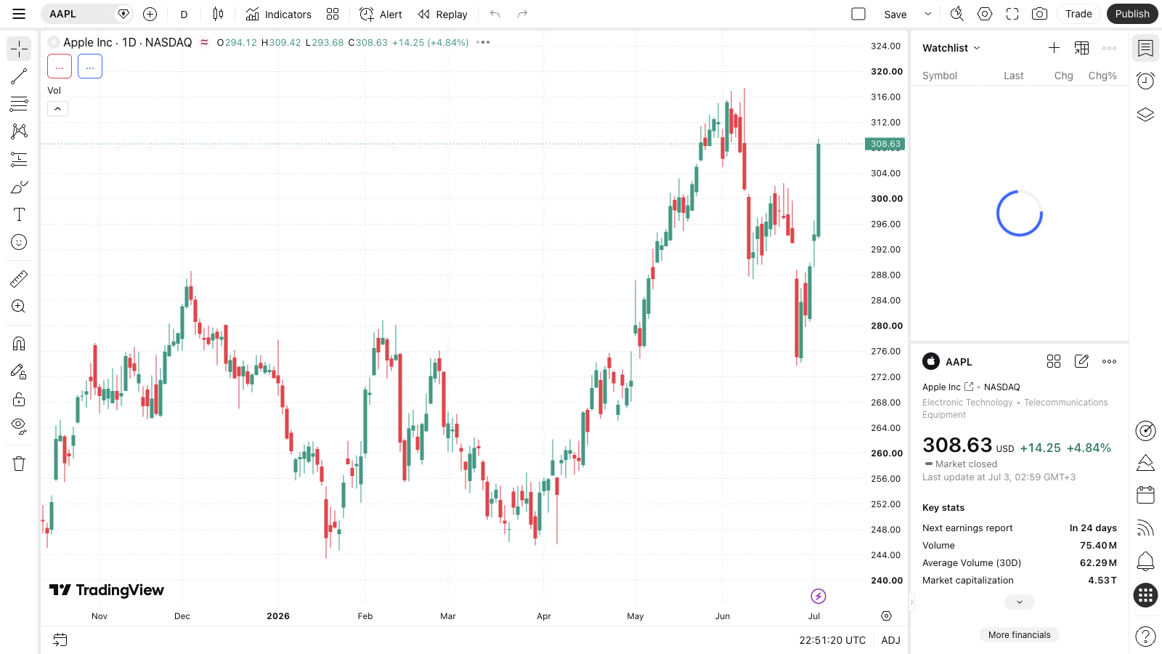Redo the last chart action

click(522, 14)
